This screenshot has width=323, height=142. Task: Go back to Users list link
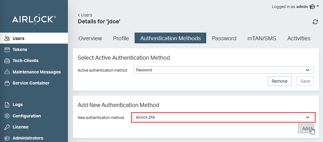[x=85, y=15]
